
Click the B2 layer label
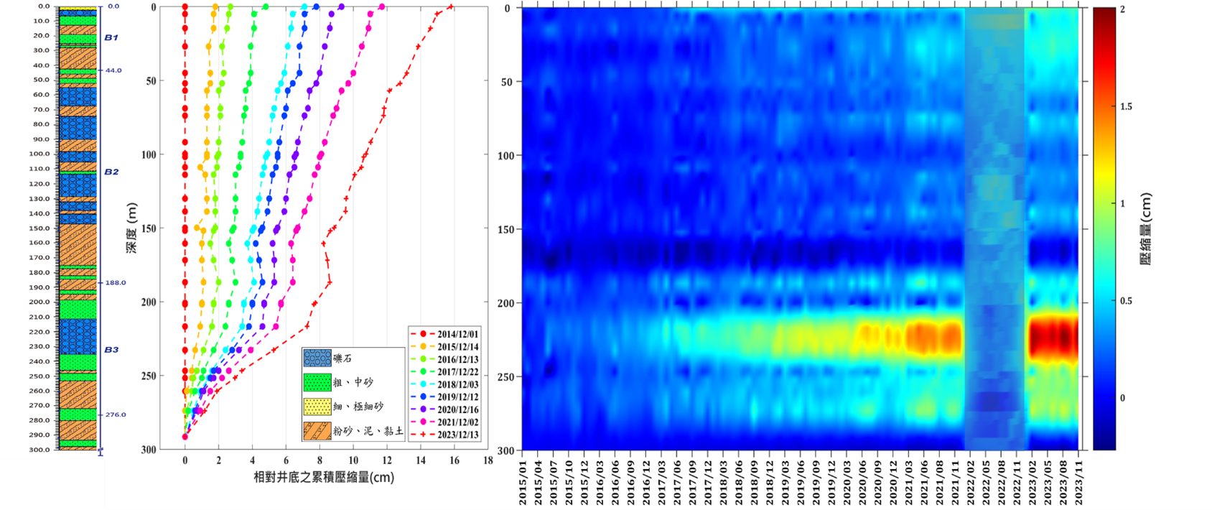tap(111, 172)
